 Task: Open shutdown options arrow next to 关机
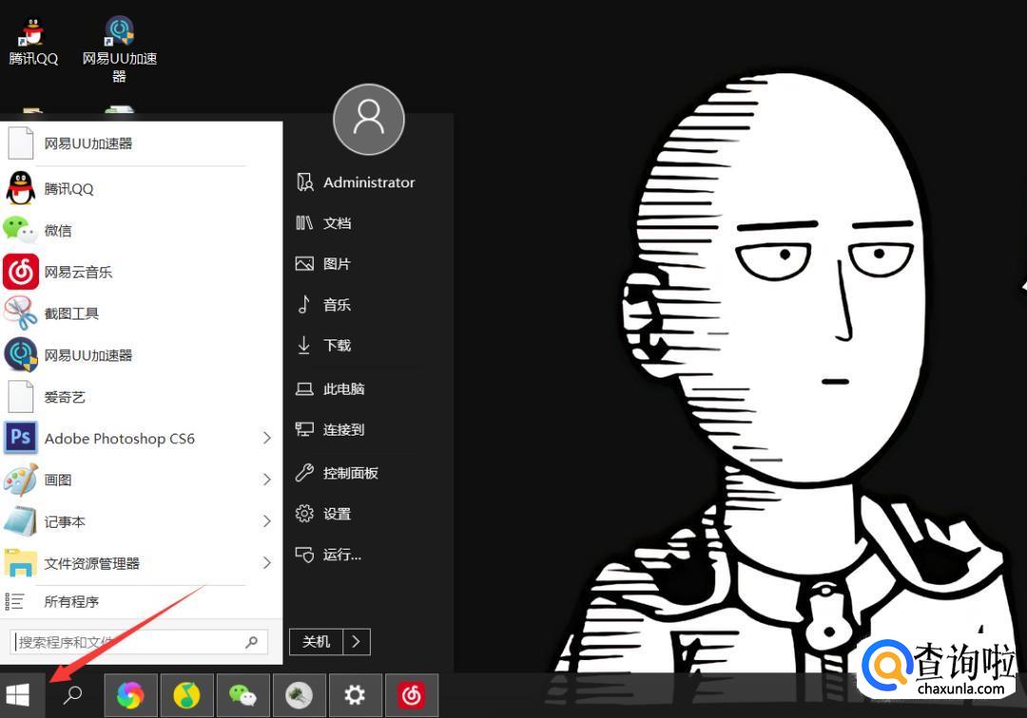357,642
